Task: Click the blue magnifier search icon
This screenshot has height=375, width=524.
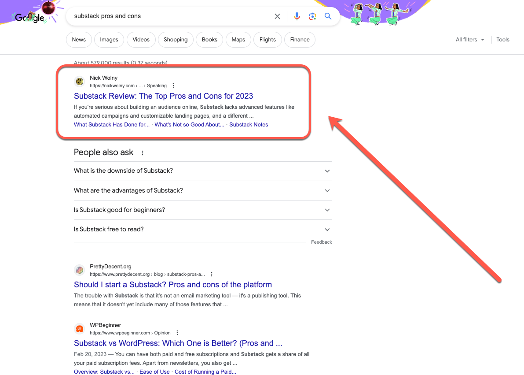Action: (328, 16)
